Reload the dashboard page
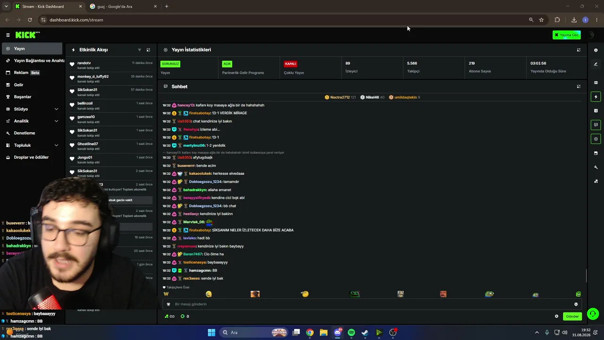The width and height of the screenshot is (604, 340). tap(30, 20)
